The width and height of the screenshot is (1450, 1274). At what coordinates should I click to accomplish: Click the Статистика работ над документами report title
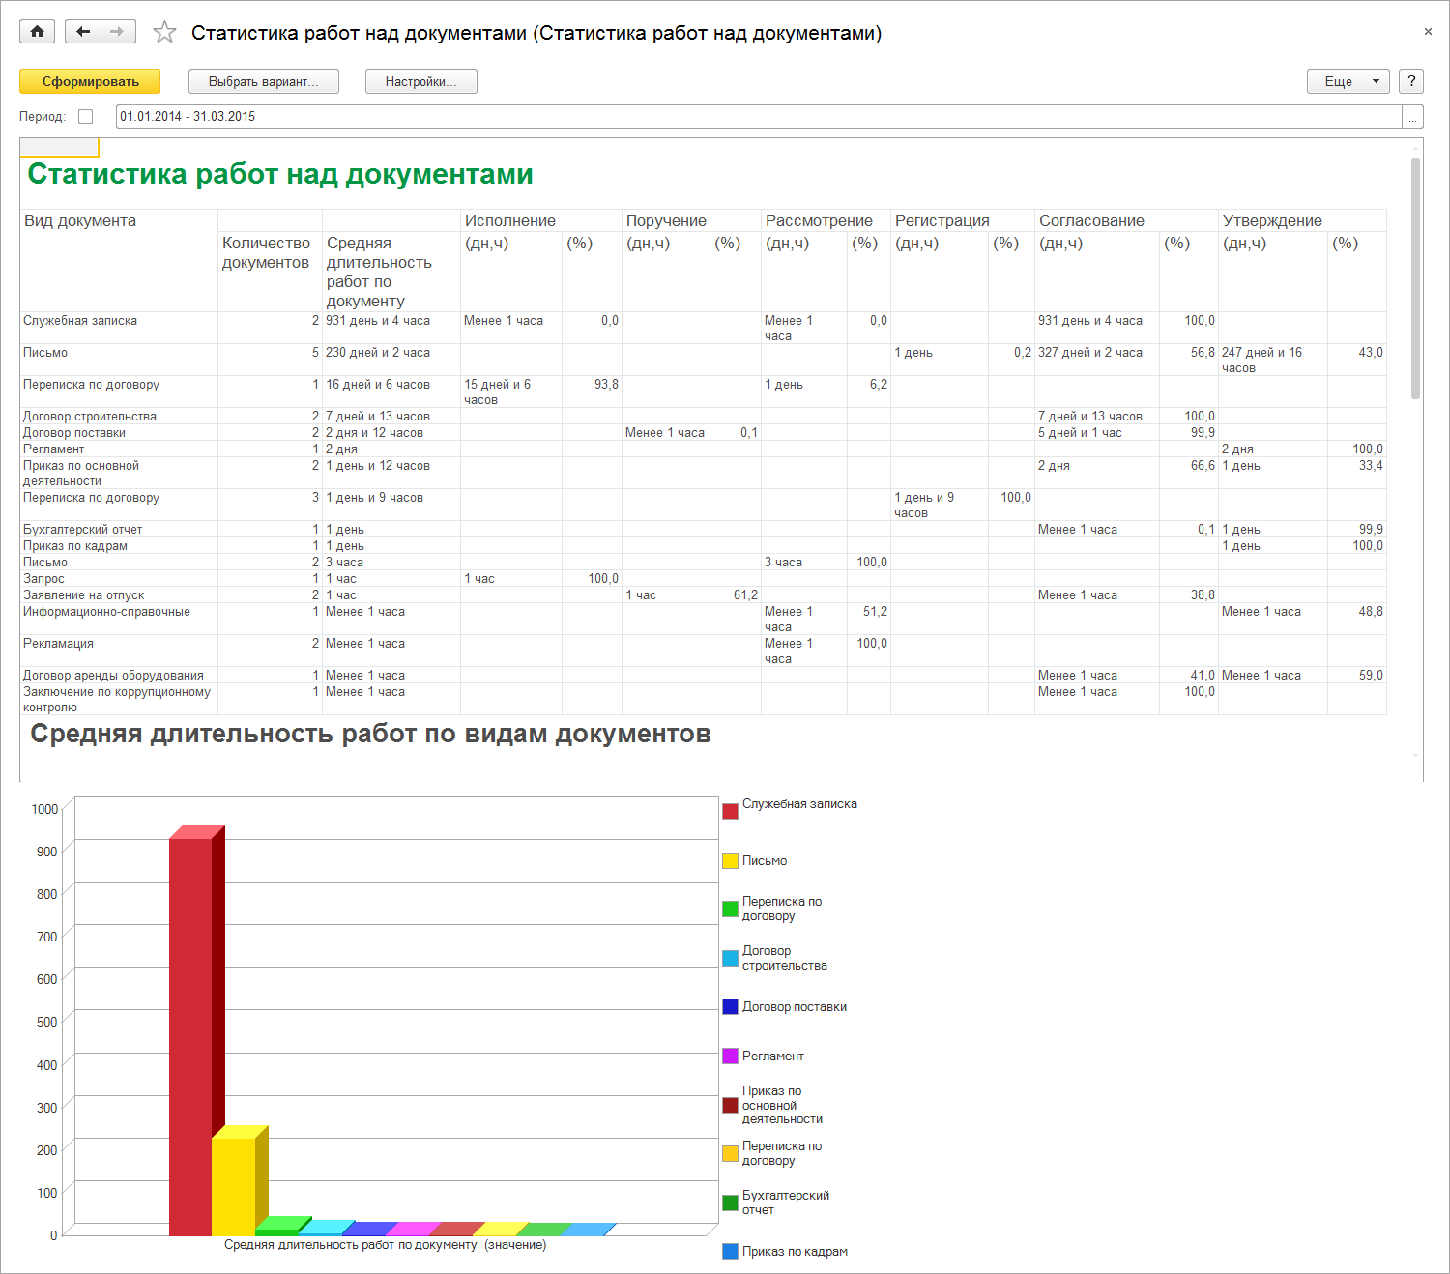point(280,174)
